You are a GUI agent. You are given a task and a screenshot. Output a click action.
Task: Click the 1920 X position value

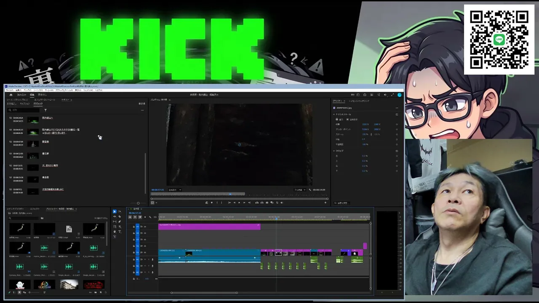tap(365, 125)
